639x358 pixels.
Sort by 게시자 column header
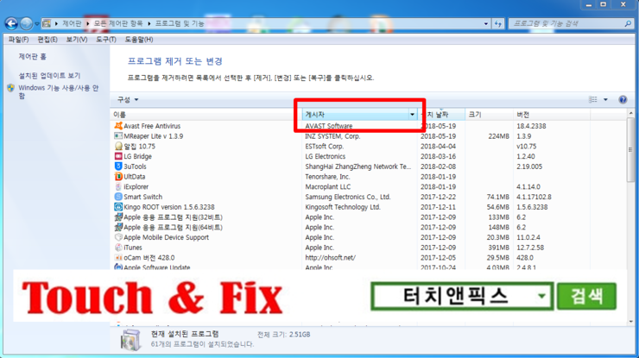pos(355,115)
